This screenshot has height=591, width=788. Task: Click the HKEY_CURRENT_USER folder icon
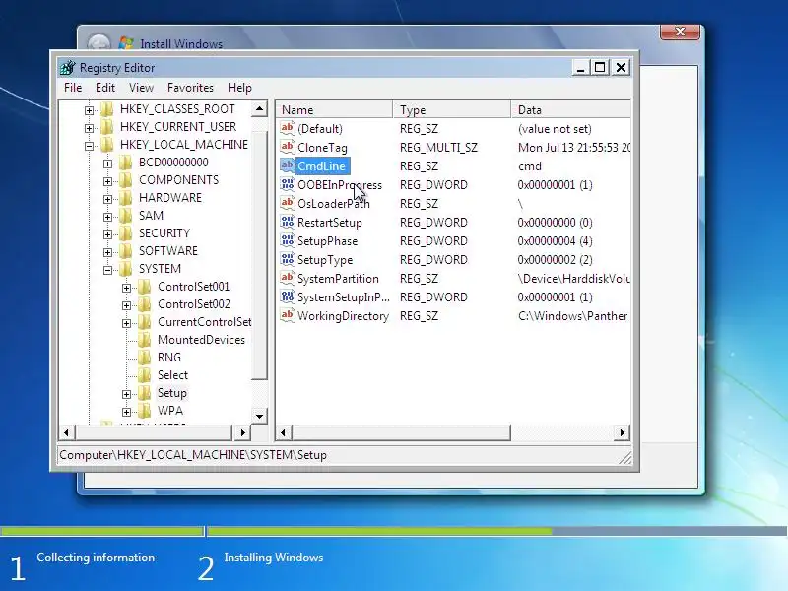(106, 127)
